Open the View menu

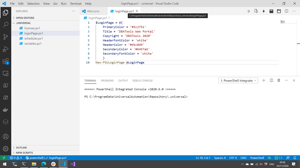point(46,3)
